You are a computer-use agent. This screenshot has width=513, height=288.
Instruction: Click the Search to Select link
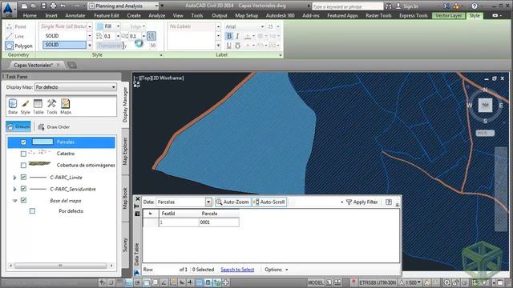pos(237,270)
